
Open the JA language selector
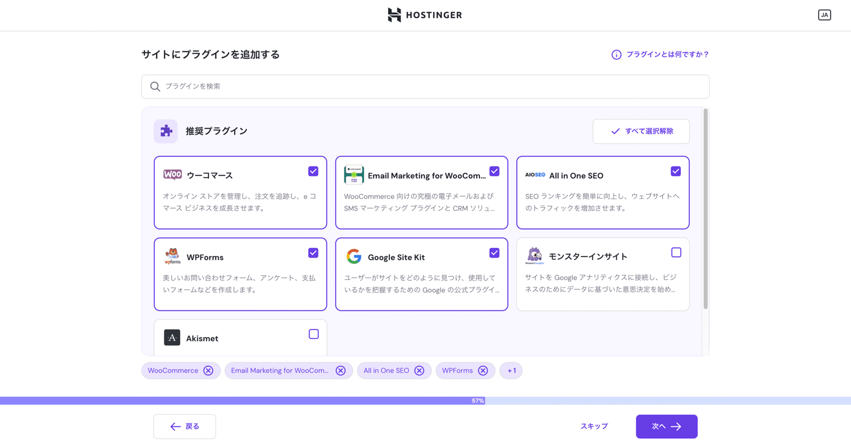coord(824,15)
